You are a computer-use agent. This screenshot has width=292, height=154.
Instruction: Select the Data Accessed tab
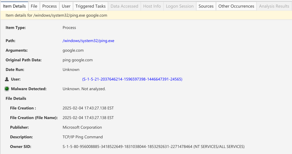(x=124, y=6)
